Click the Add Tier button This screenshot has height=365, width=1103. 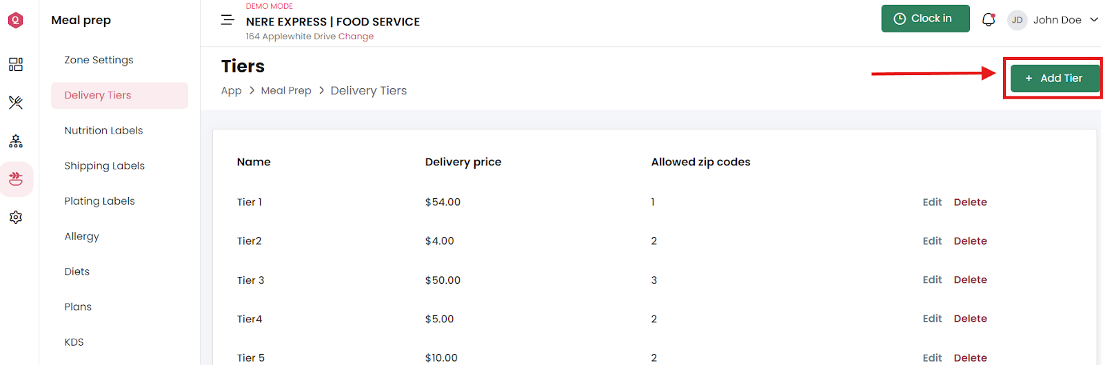pyautogui.click(x=1055, y=78)
